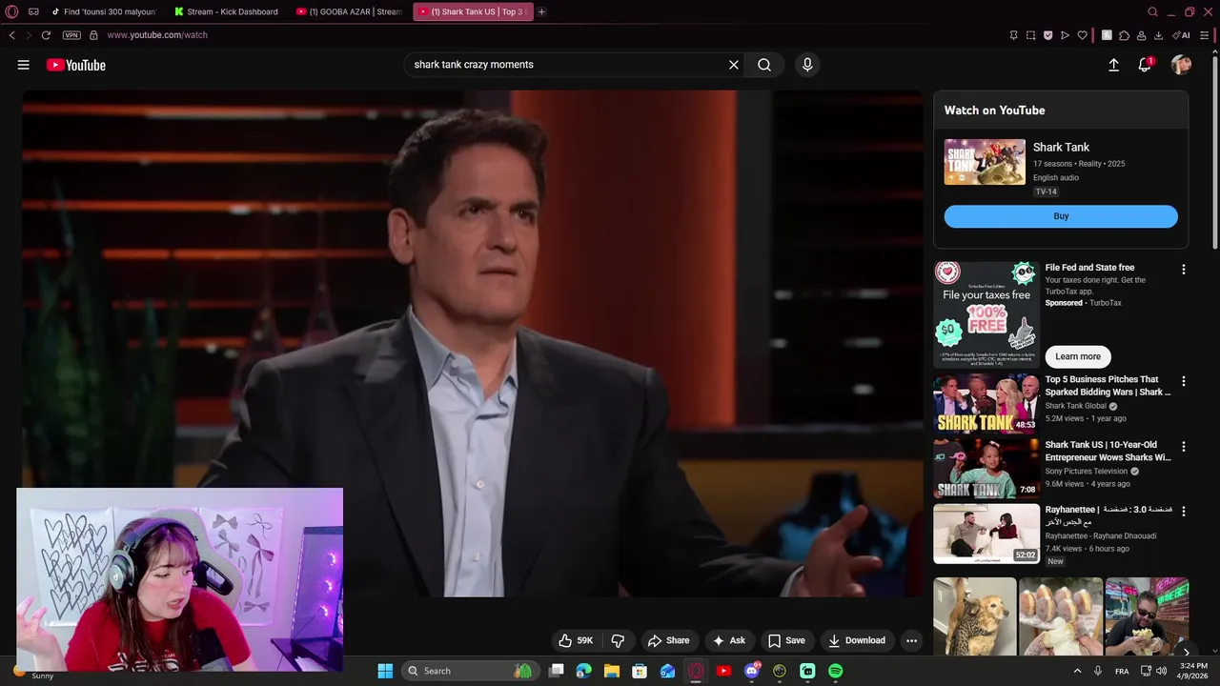Open more actions three-dot button
This screenshot has height=686, width=1220.
tap(911, 640)
